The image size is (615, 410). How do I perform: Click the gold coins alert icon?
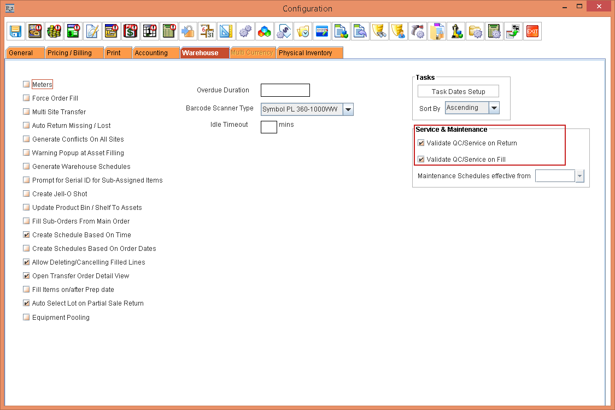[54, 31]
